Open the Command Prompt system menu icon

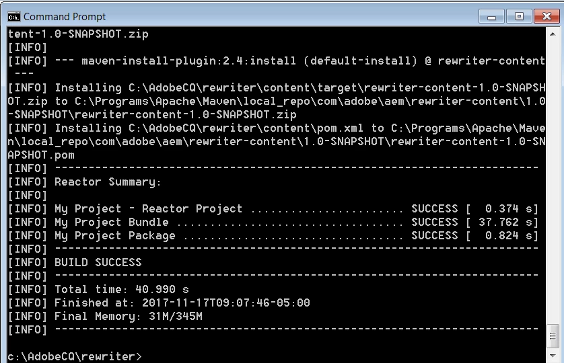[14, 17]
